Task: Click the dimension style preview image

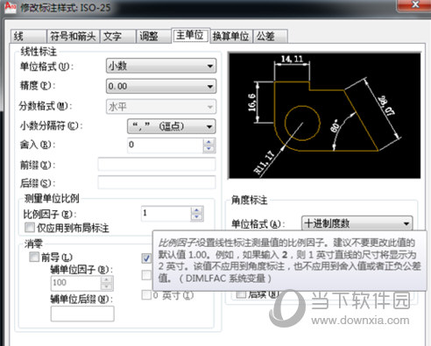Action: tap(325, 116)
